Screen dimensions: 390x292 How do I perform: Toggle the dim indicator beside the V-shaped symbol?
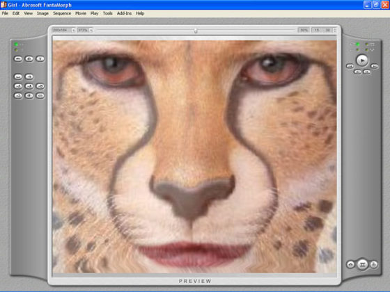(x=366, y=50)
